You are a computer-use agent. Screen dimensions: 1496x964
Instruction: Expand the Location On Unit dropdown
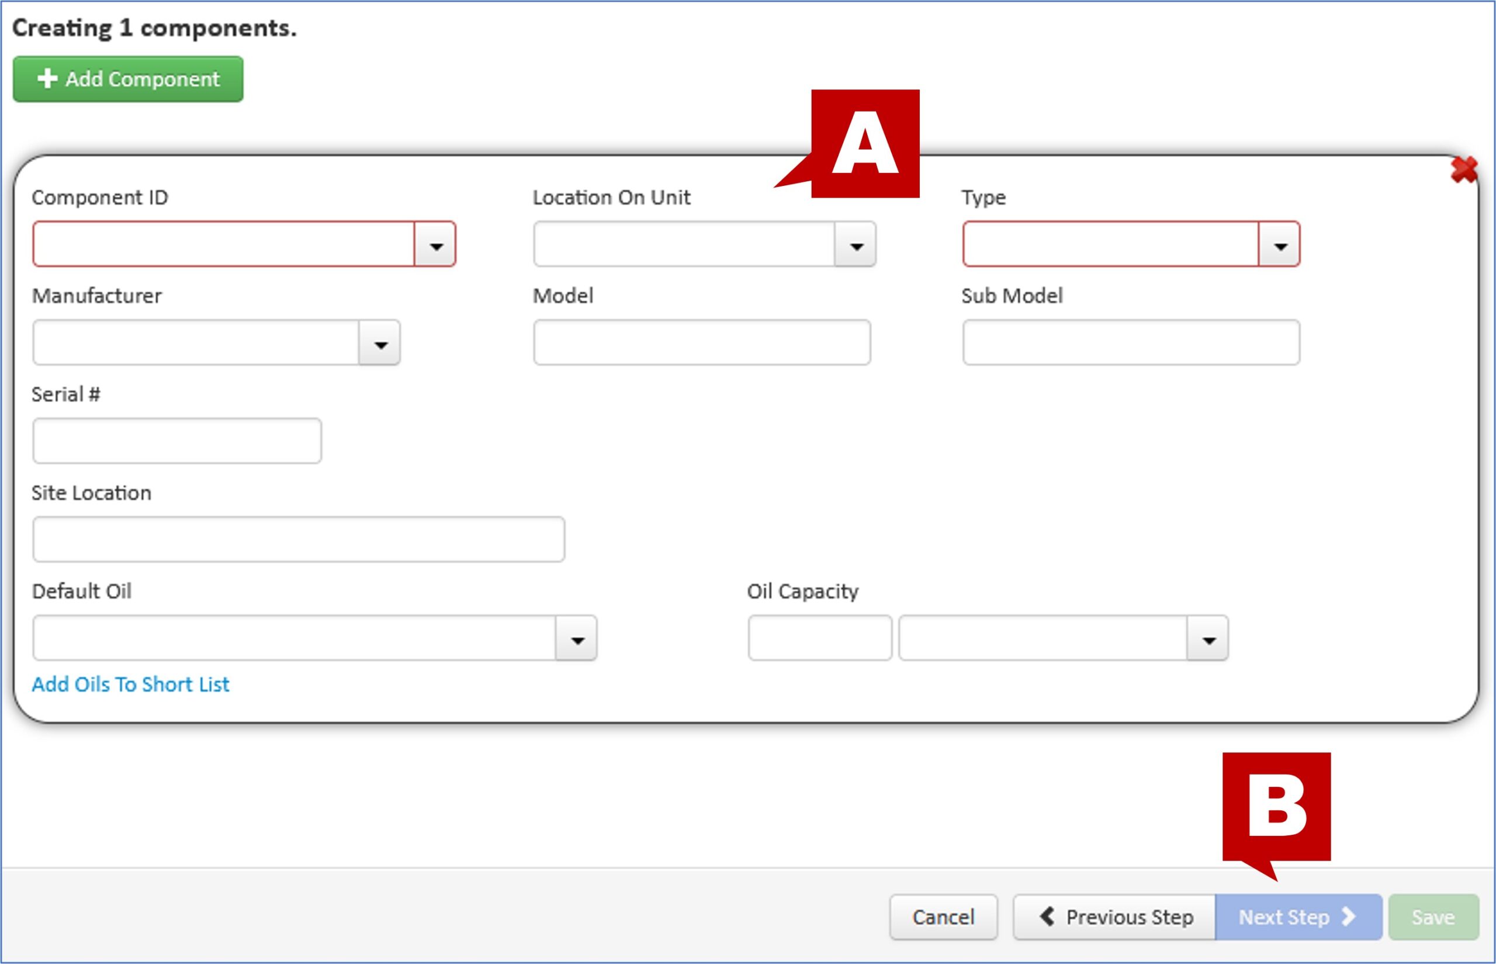click(x=856, y=245)
